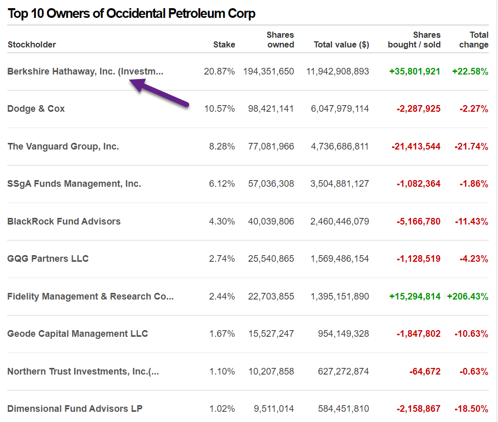Screen dimensions: 498x422
Task: Select total value 954,149,328
Action: (344, 334)
